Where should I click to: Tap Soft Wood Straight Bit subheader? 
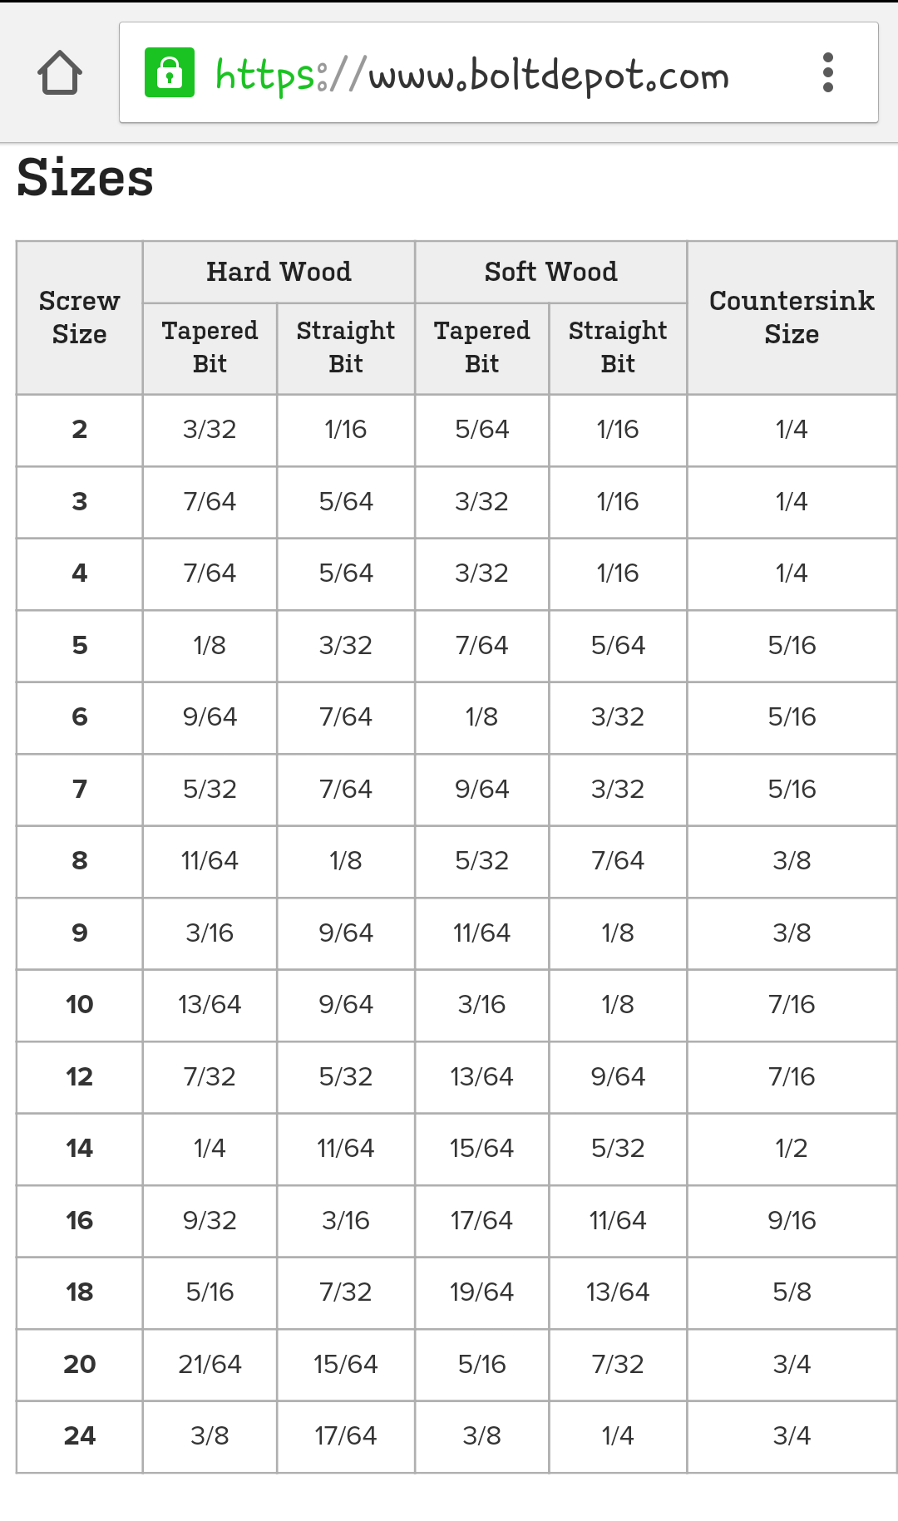coord(618,347)
